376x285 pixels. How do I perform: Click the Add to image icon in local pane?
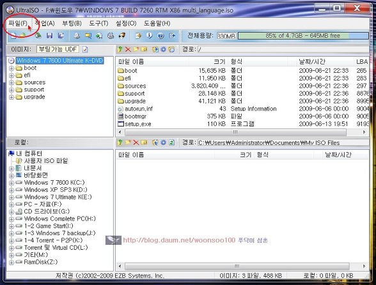tap(155, 142)
